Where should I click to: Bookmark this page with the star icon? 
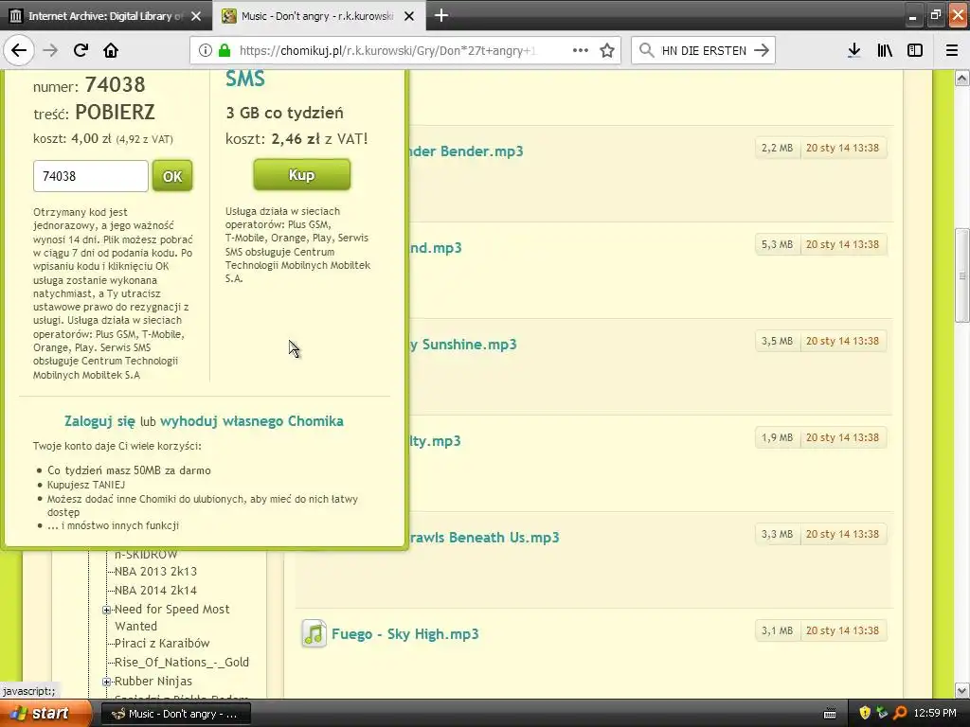[x=607, y=50]
